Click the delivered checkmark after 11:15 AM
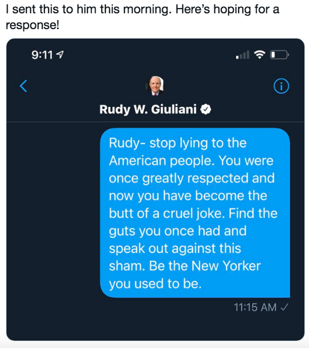Screen dimensions: 309x348 coord(284,307)
